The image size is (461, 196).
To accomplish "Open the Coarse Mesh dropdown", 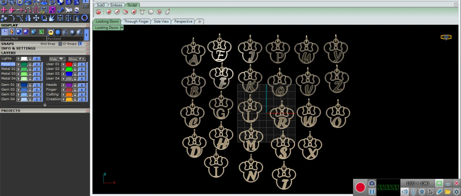I will click(23, 39).
